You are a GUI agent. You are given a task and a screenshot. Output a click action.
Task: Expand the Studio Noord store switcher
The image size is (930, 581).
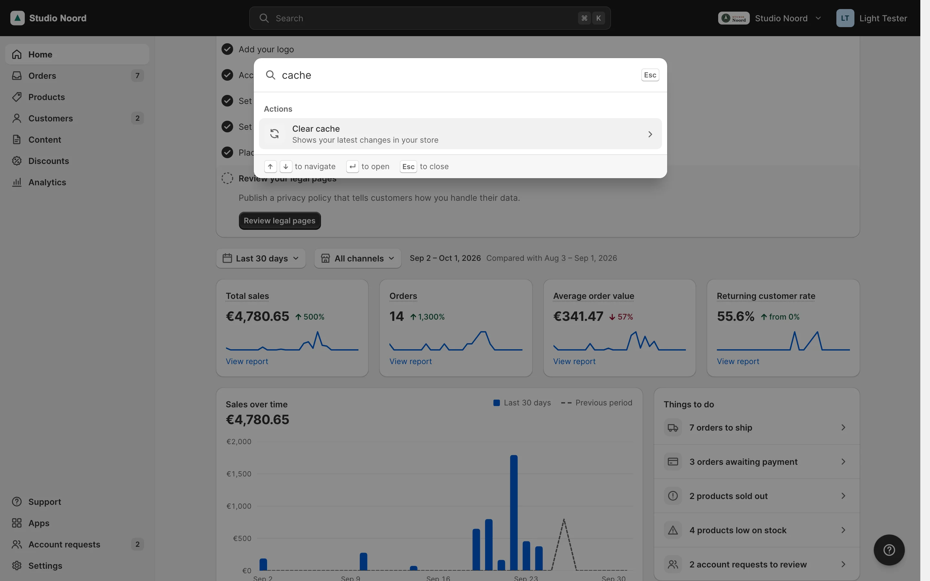coord(770,18)
